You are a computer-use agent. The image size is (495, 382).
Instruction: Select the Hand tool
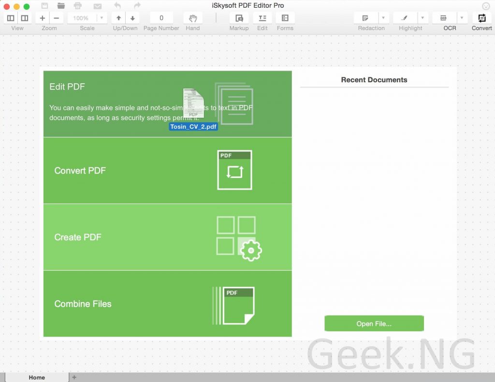(193, 18)
